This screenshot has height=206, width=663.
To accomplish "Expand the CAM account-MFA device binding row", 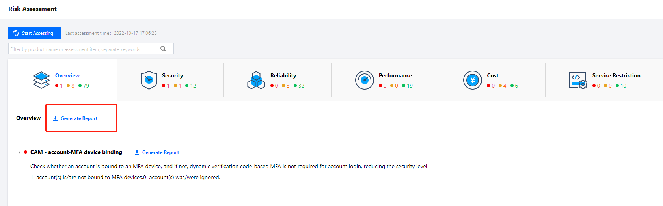I will point(19,152).
